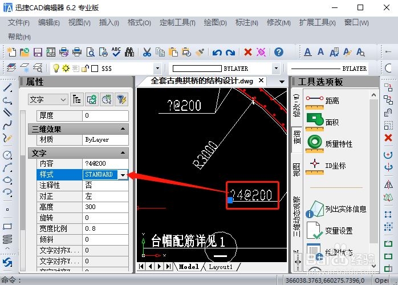The height and width of the screenshot is (285, 398).
Task: Click the Paste clipboard icon
Action: [173, 52]
